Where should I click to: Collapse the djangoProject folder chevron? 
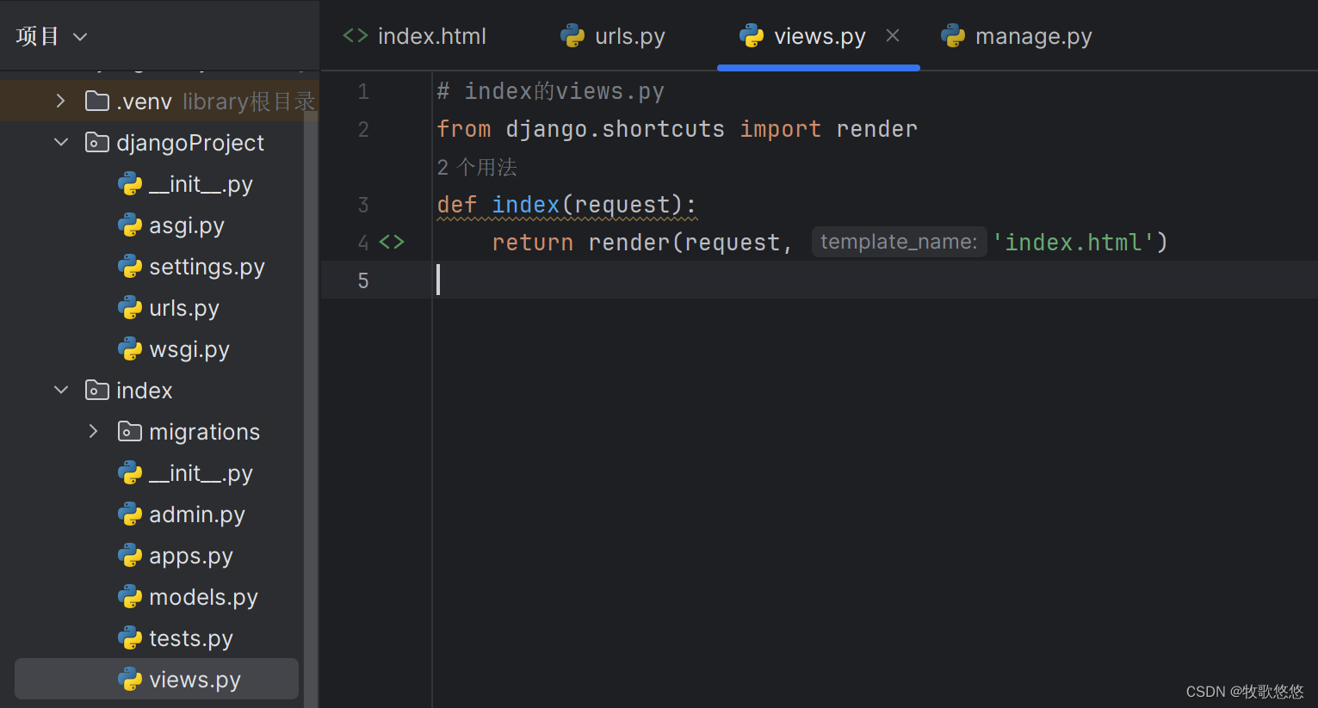61,142
